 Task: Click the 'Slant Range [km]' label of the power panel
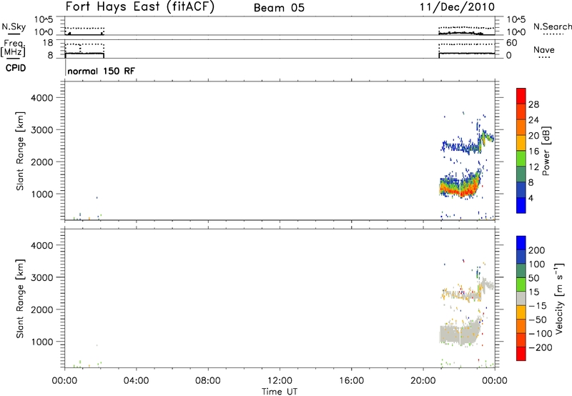(x=20, y=151)
